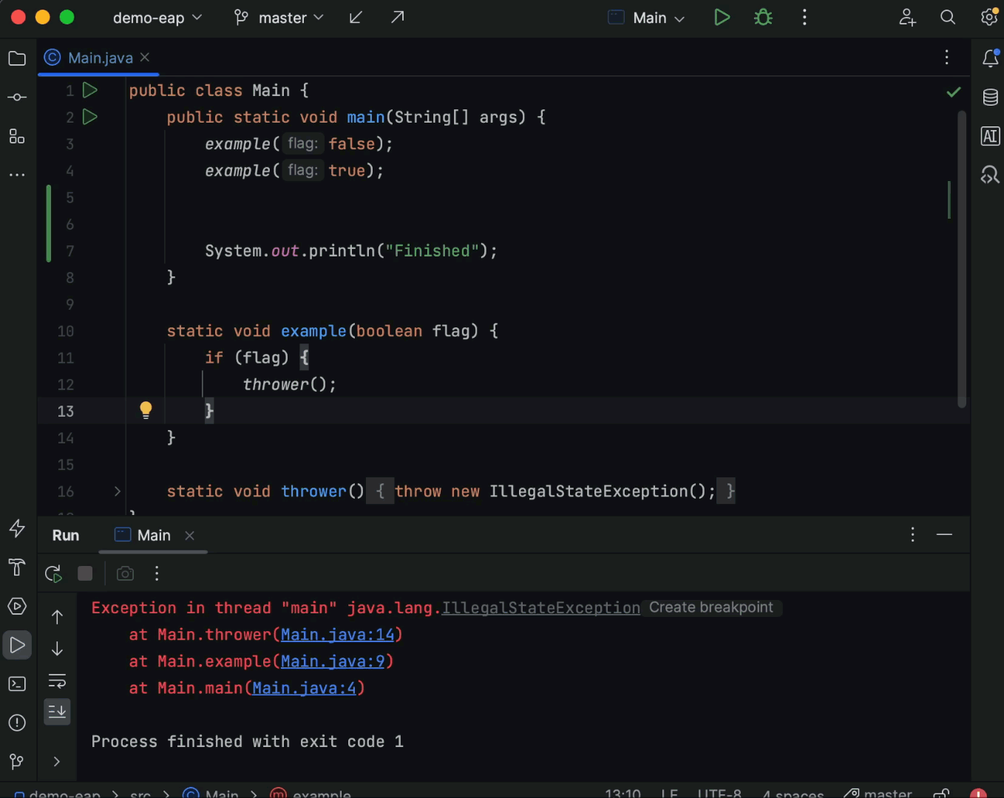This screenshot has height=798, width=1004.
Task: Expand the master branch dropdown
Action: point(279,18)
